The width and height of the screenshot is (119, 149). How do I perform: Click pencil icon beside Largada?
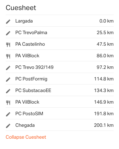[8, 22]
